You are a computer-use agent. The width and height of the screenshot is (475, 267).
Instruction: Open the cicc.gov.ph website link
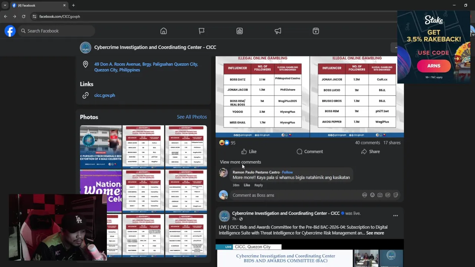(105, 95)
